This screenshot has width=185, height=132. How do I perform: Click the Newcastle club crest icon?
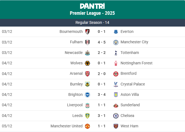[87, 53]
